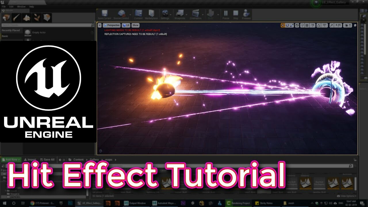Click the Gallery breadcrumb folder
368x207 pixels.
pos(94,160)
